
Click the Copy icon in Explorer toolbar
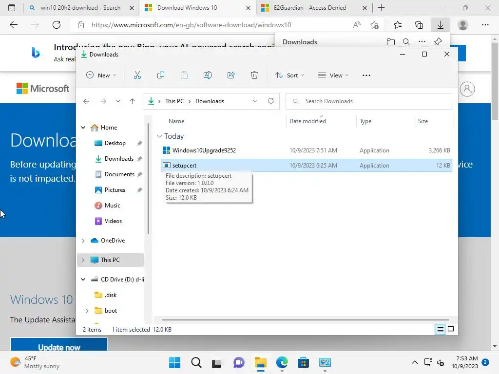point(161,75)
